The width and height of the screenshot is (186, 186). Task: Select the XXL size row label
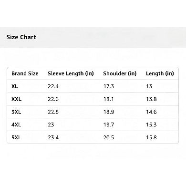16,99
